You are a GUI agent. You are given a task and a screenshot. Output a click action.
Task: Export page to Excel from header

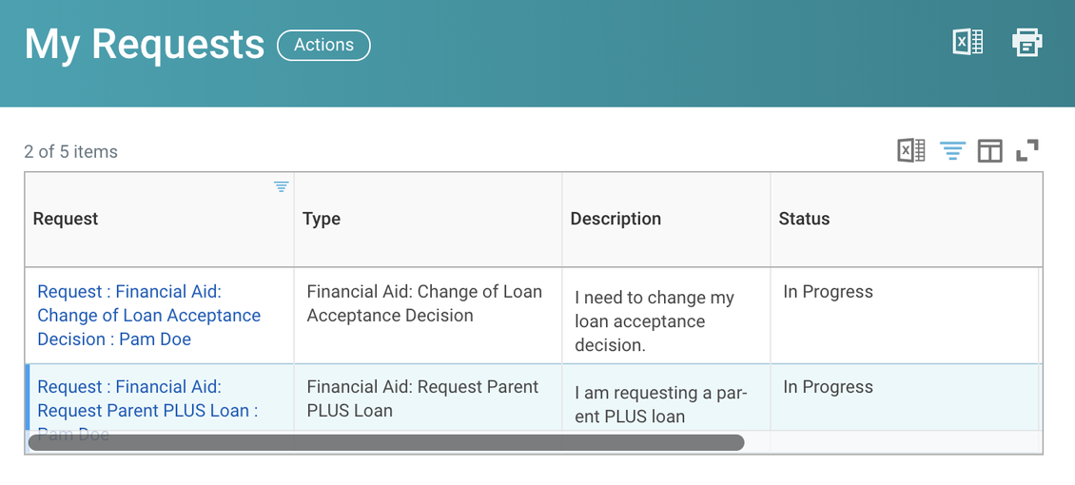click(x=968, y=43)
